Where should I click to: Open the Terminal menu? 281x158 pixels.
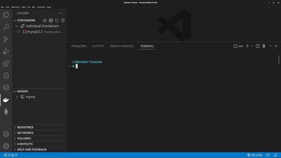(x=41, y=7)
